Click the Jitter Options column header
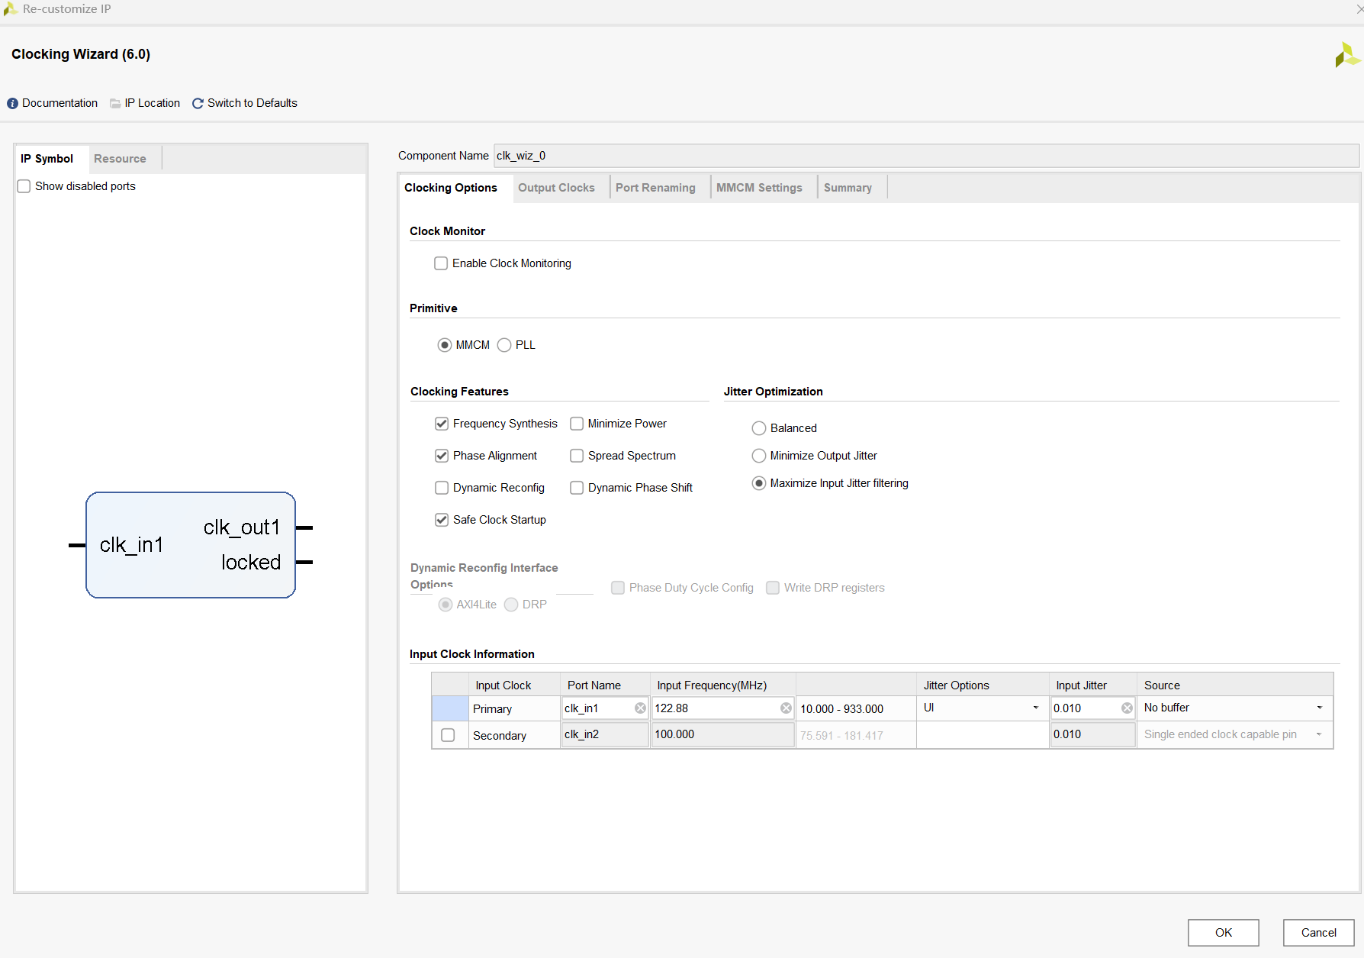The height and width of the screenshot is (958, 1364). click(982, 685)
